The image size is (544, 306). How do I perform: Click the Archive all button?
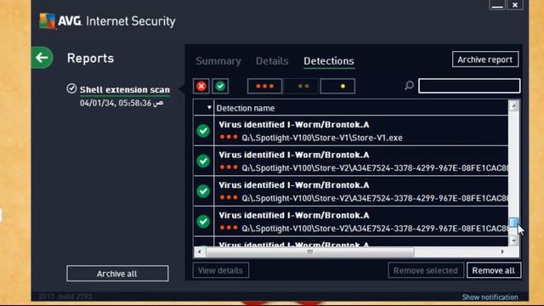coord(117,274)
